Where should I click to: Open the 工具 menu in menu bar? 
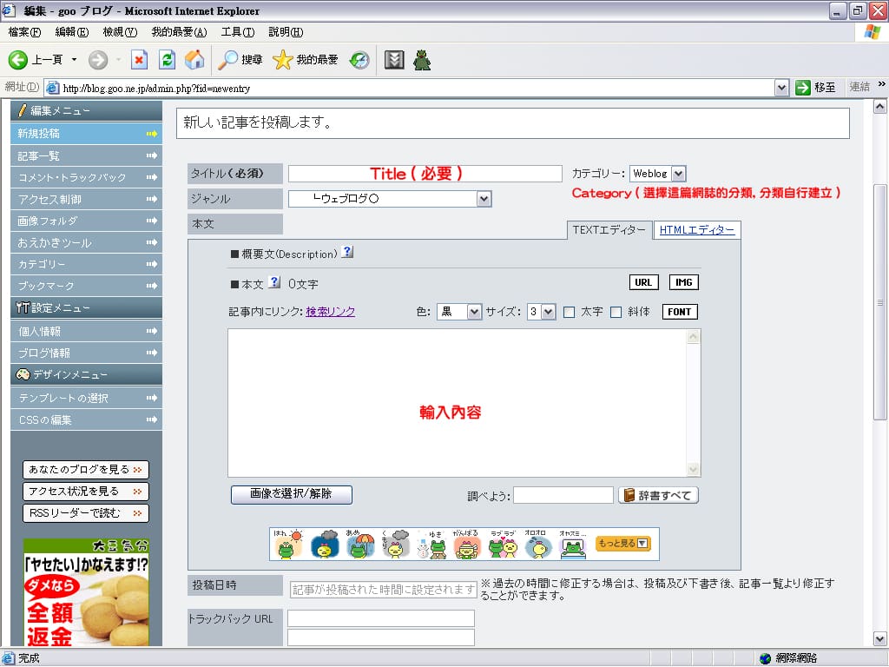point(237,32)
